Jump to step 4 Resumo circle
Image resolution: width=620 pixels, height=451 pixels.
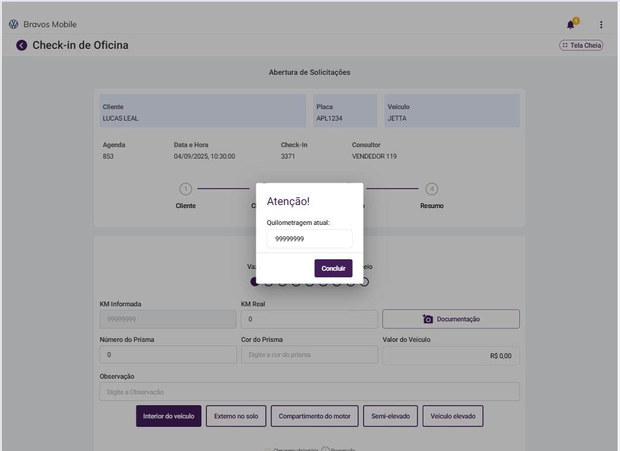pyautogui.click(x=432, y=189)
